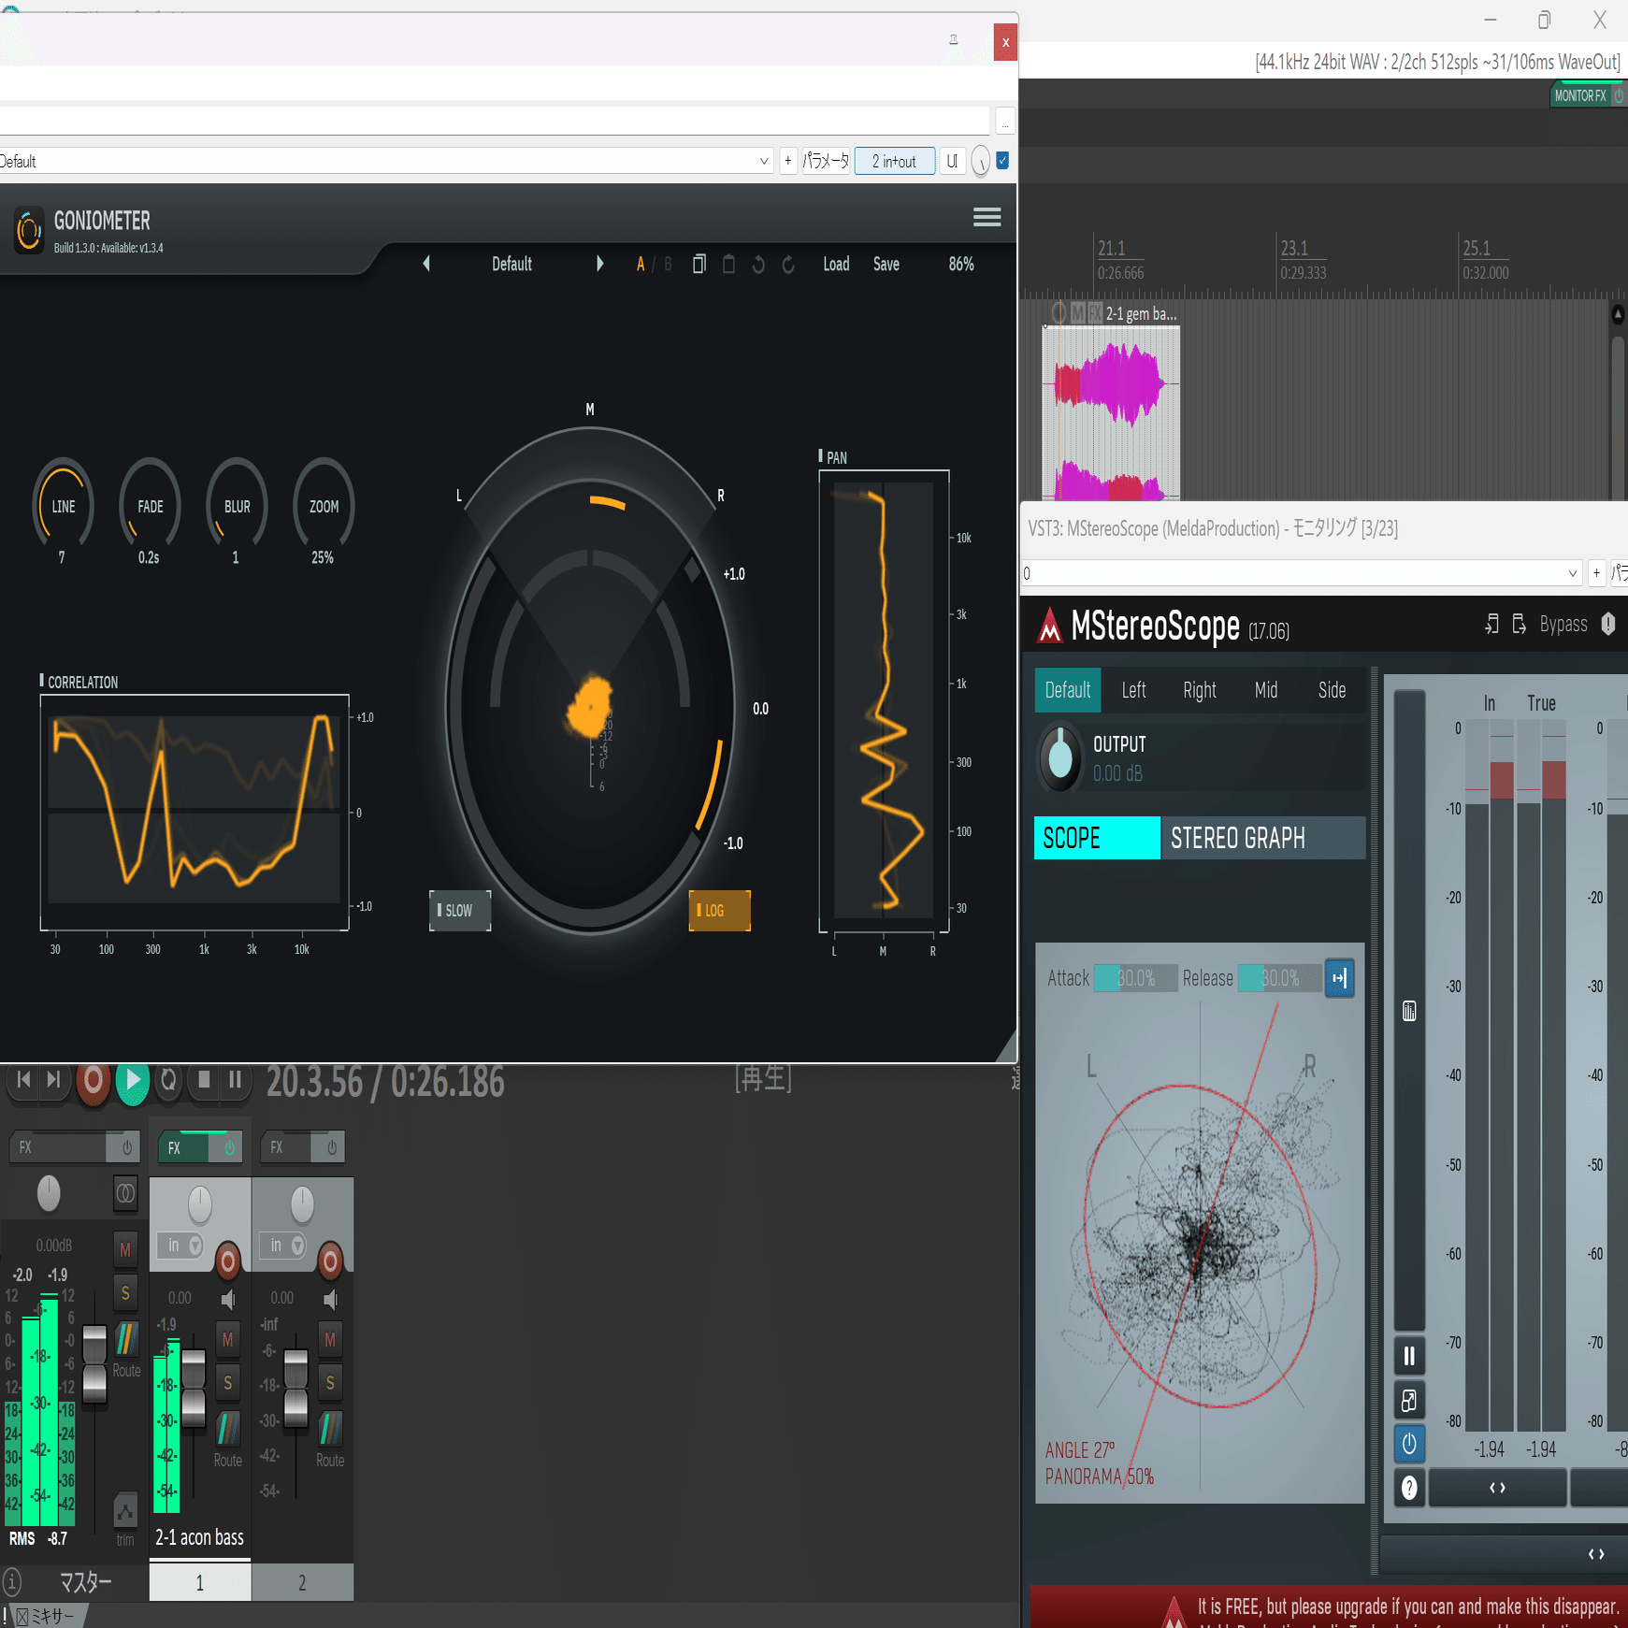
Task: Toggle input monitoring on track 1
Action: pyautogui.click(x=228, y=1299)
